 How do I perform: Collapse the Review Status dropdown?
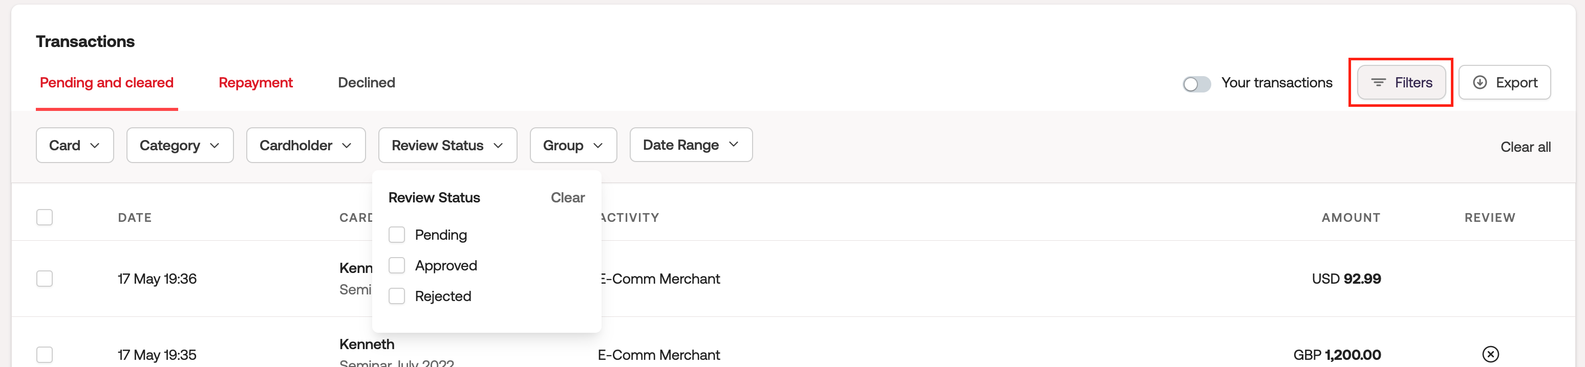pos(447,145)
